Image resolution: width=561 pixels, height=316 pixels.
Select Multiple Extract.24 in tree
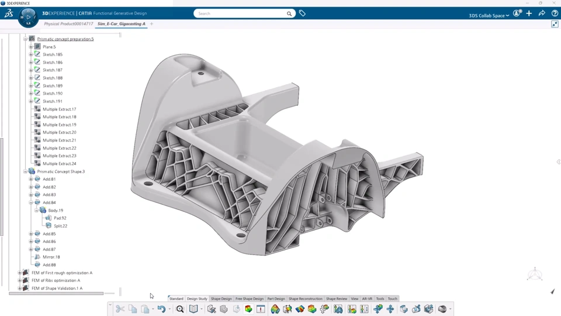[60, 163]
